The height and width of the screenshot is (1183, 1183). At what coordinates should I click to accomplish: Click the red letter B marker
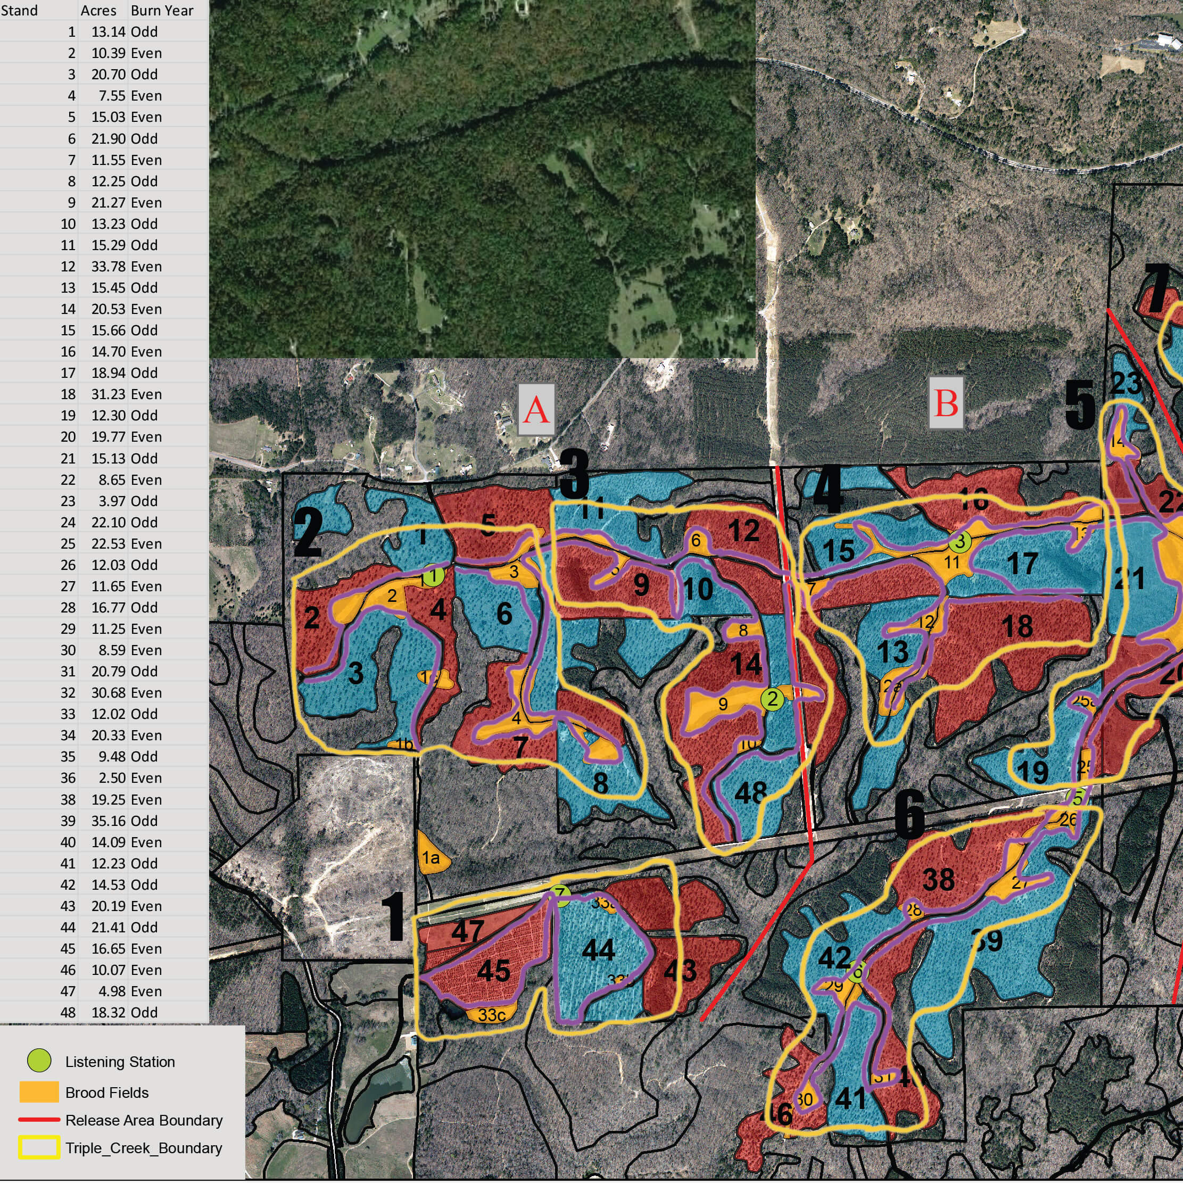pos(946,403)
